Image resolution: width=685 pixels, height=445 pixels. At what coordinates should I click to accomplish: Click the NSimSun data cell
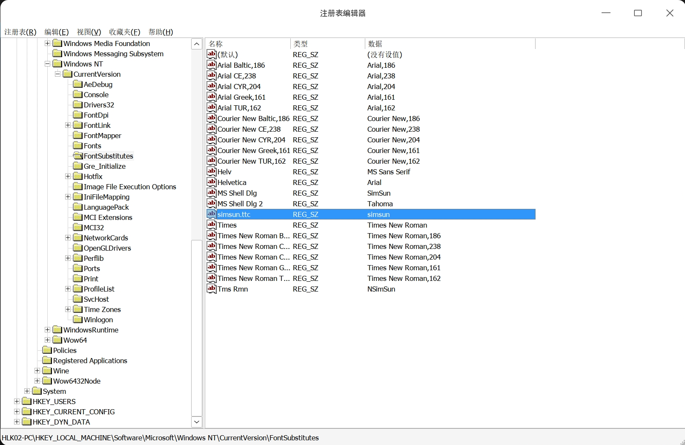[381, 289]
